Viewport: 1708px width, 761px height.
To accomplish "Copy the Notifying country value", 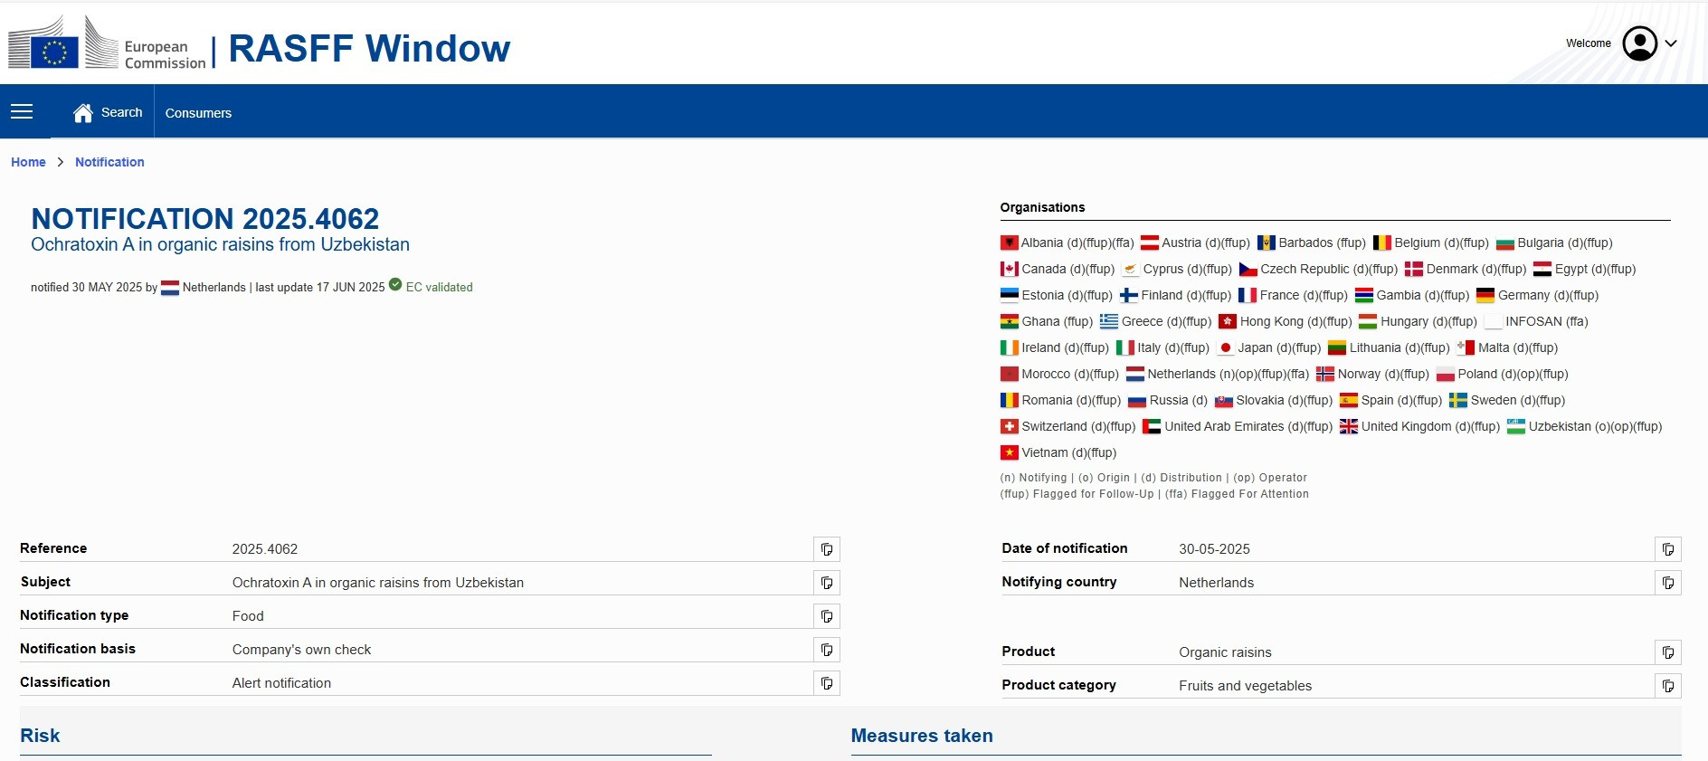I will 1667,583.
